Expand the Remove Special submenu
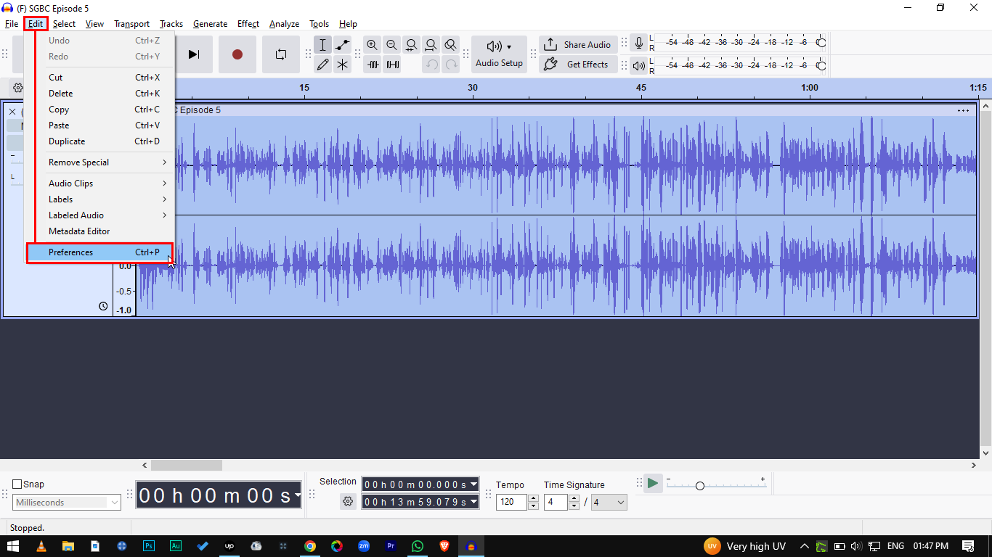The width and height of the screenshot is (992, 557). click(107, 162)
